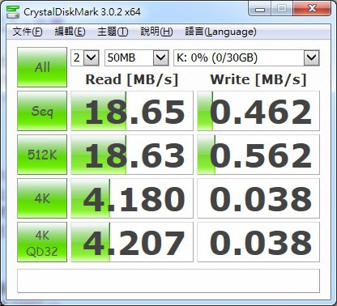Minimize the CrystalDiskMark window
Viewport: 337px width, 306px height.
(x=260, y=9)
